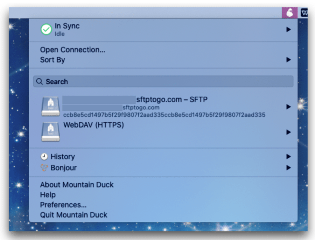Expand the sftptogo.com SFTP connection submenu
315x240 pixels.
[289, 107]
